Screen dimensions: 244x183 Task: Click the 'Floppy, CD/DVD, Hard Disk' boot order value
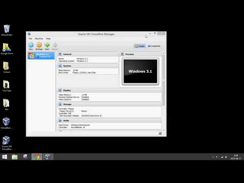84,73
